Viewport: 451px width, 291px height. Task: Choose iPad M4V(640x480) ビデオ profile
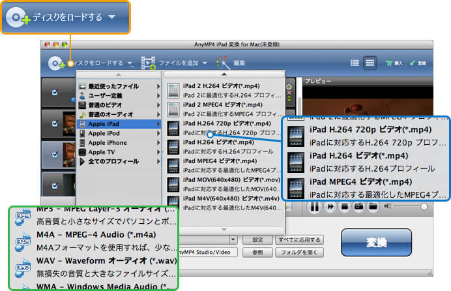(x=224, y=203)
